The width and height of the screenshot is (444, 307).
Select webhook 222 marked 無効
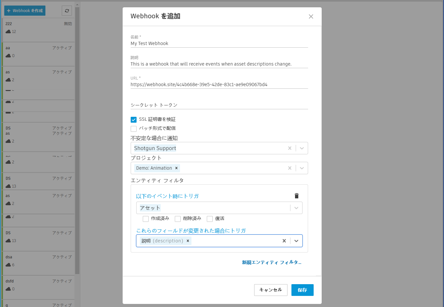pyautogui.click(x=39, y=30)
